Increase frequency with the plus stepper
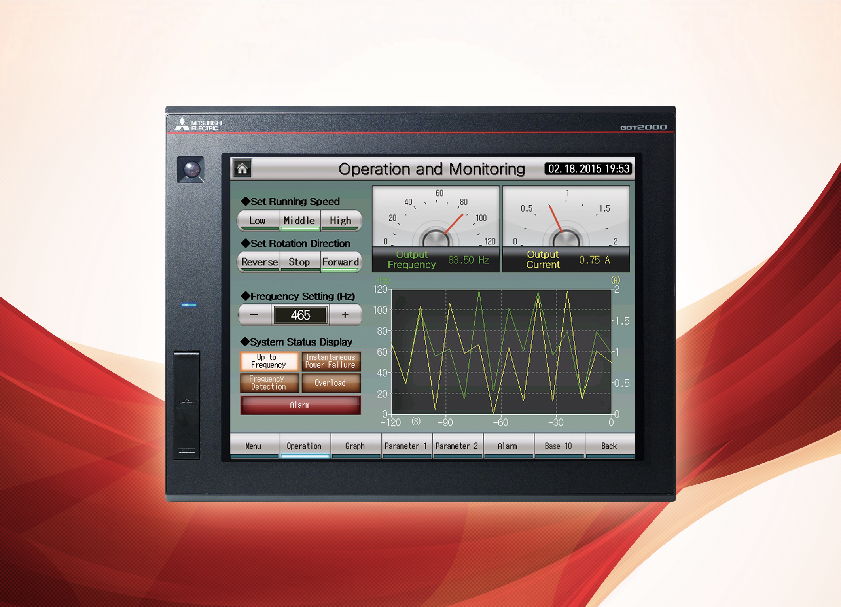The image size is (841, 607). click(344, 315)
